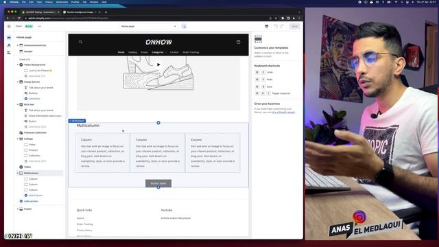Open the File menu in macOS menu bar
Viewport: 439px width, 247px height.
[24, 2]
